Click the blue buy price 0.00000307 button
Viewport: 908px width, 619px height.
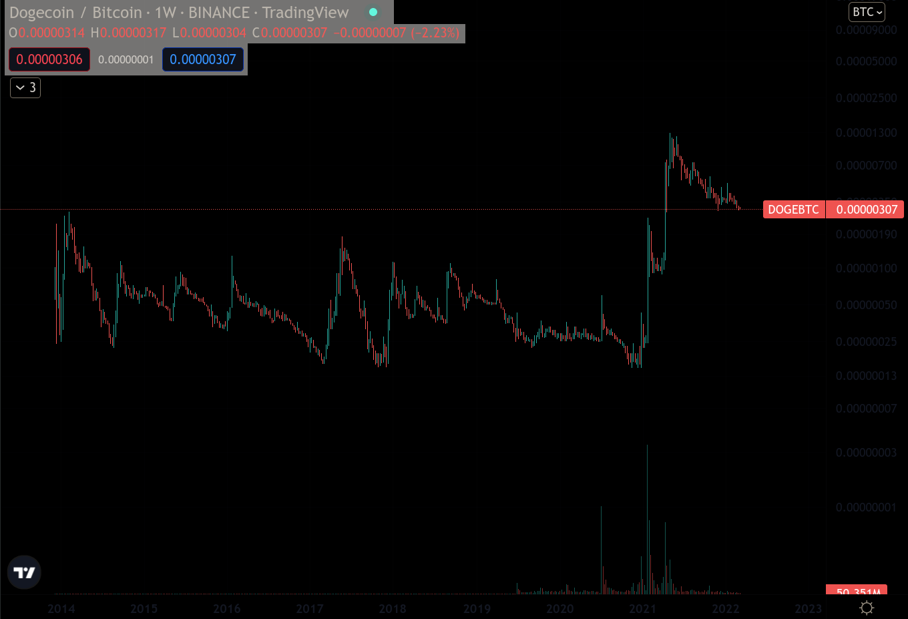pyautogui.click(x=203, y=59)
